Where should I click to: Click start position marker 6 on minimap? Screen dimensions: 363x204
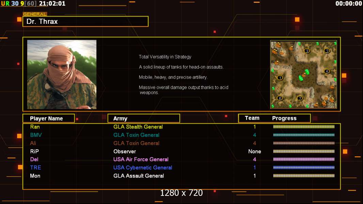tap(280, 98)
